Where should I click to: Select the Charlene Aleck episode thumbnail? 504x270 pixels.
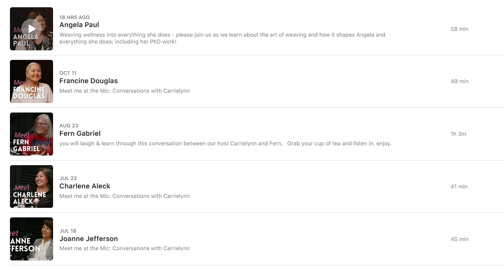coord(31,186)
